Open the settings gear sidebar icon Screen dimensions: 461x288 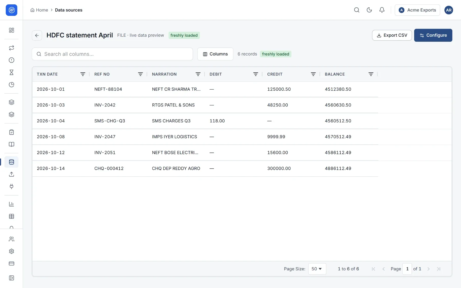pos(12,251)
